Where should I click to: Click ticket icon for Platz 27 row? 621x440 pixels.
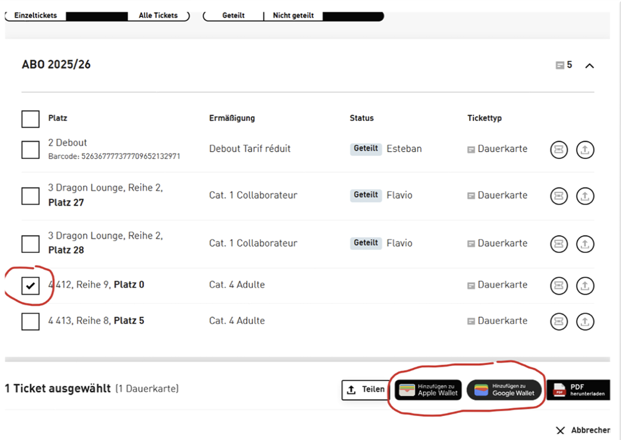coord(559,196)
